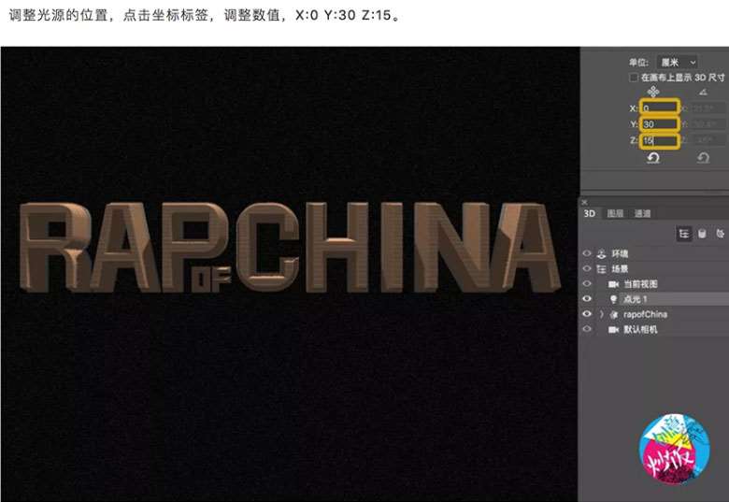Screen dimensions: 729x502
Task: Select the 环境 row label
Action: 620,253
